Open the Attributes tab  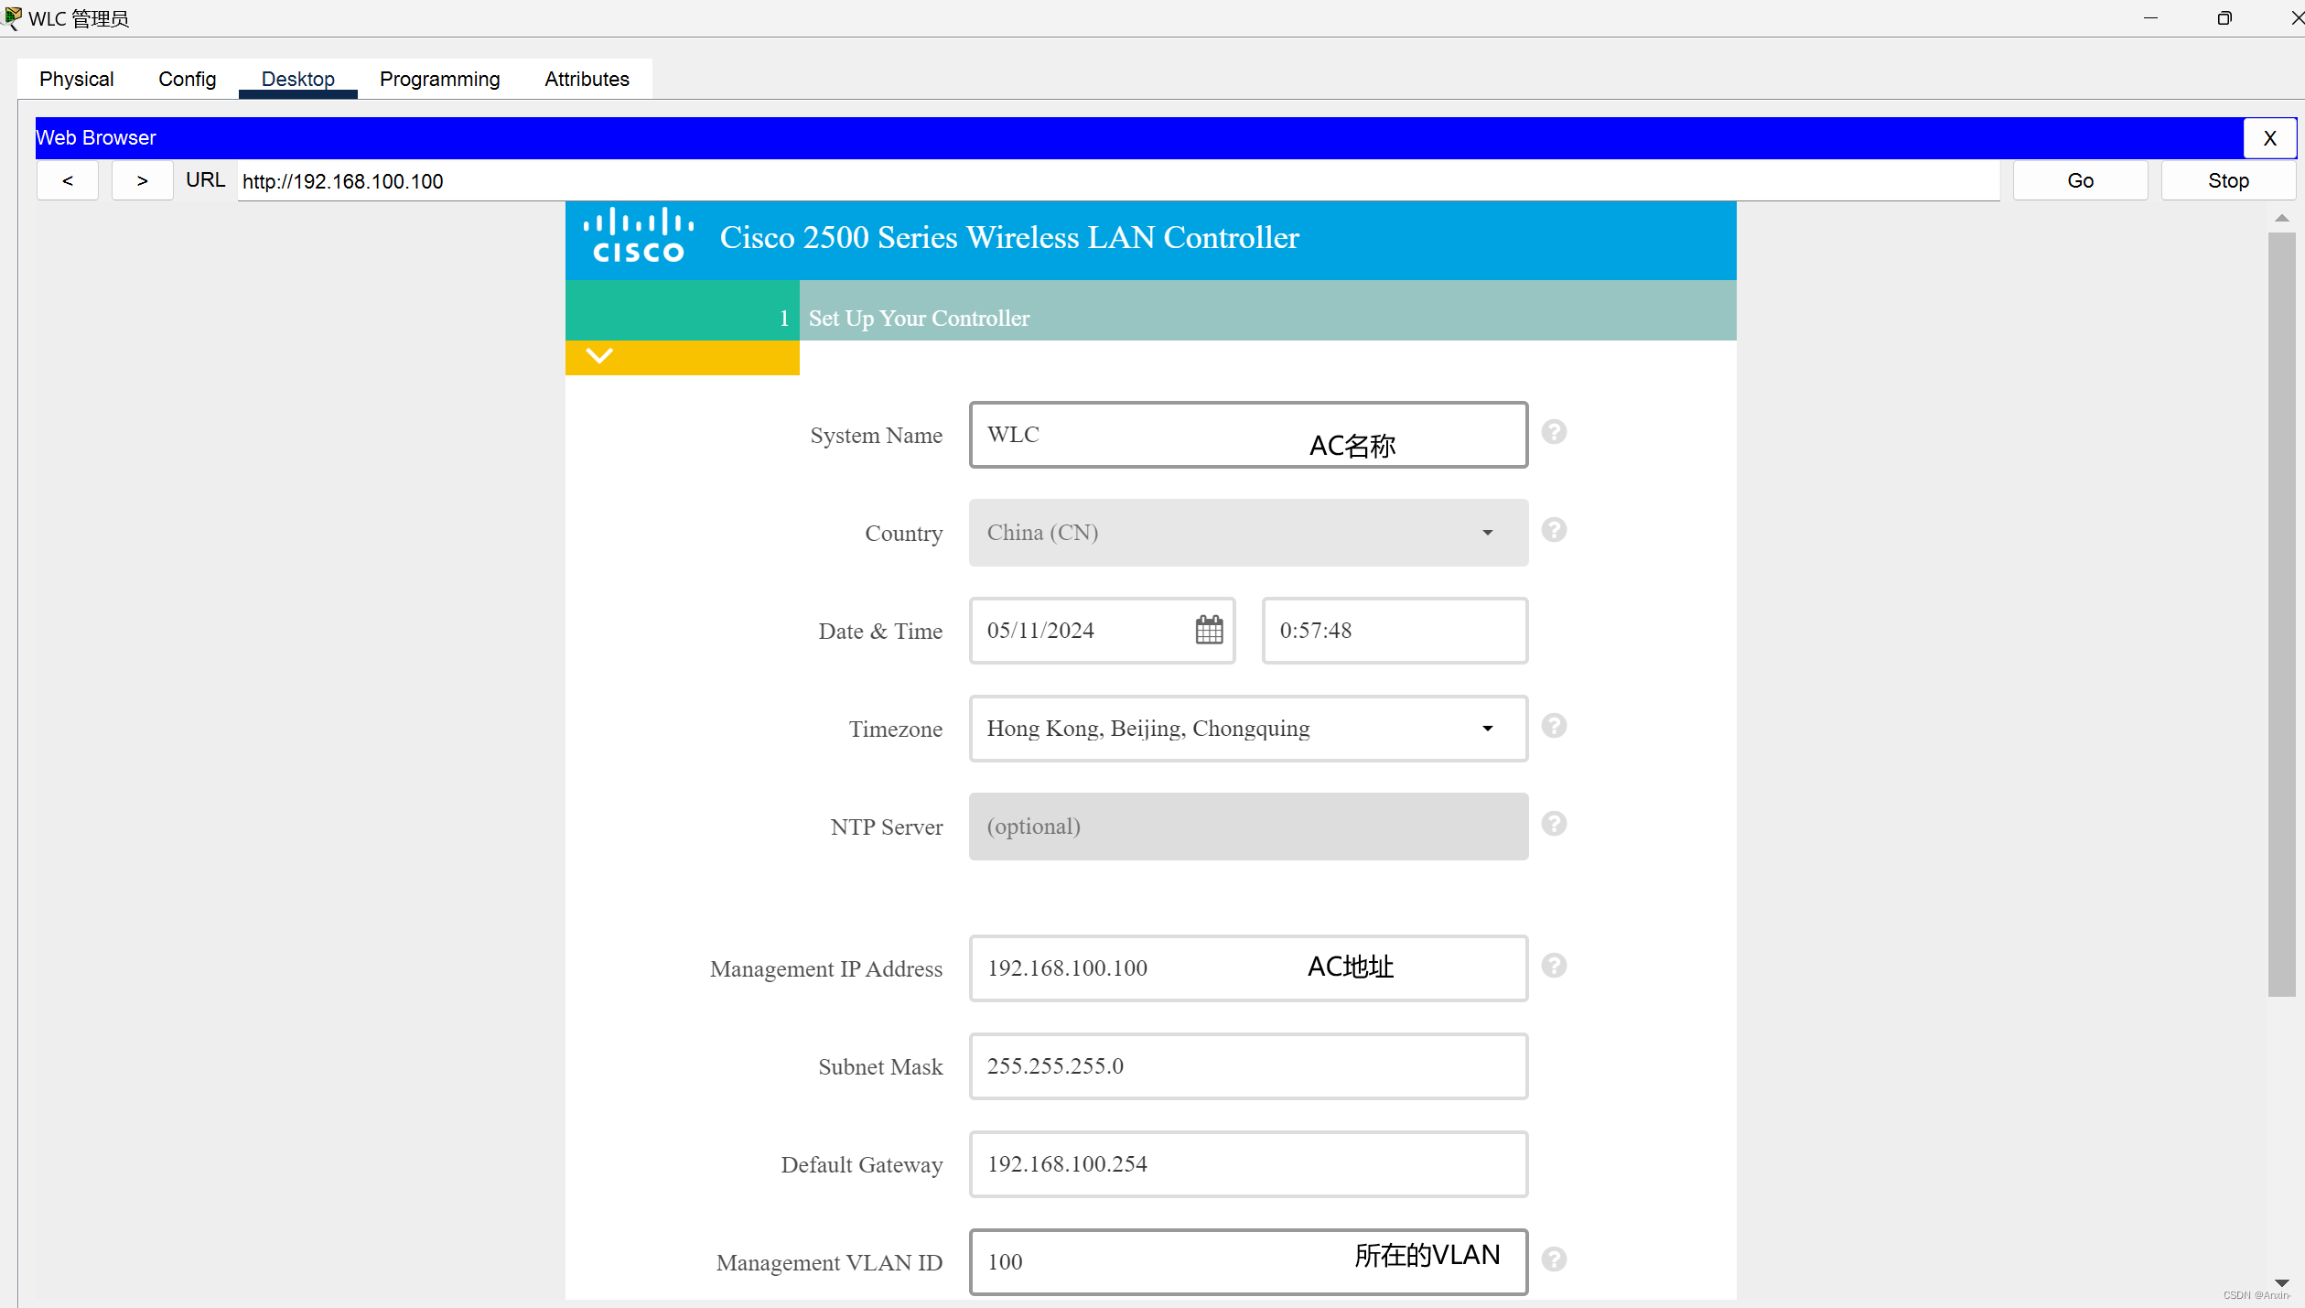[586, 79]
